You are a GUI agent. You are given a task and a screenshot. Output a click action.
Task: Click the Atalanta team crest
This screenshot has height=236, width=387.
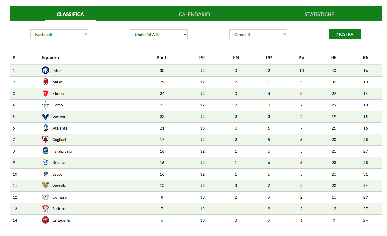click(x=46, y=128)
